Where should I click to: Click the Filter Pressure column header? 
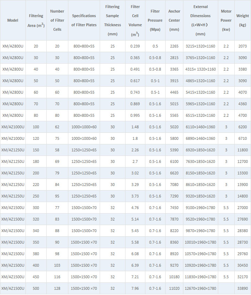155,20
